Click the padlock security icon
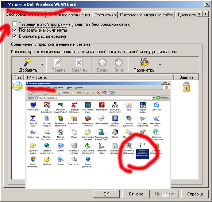 point(186,87)
